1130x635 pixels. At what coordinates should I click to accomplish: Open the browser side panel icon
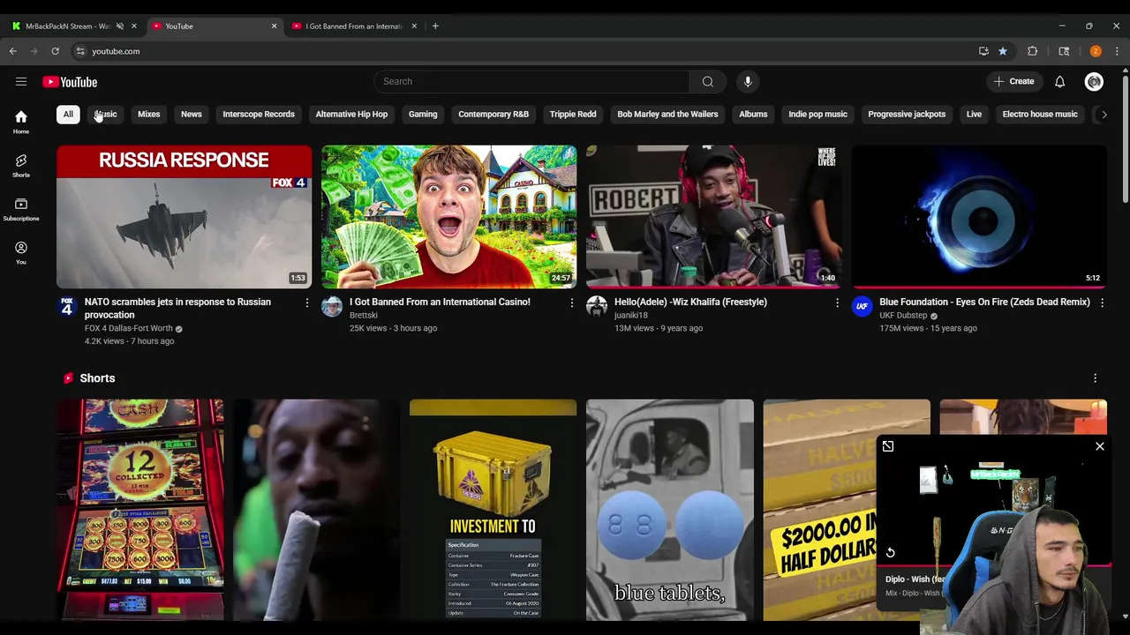[1064, 51]
